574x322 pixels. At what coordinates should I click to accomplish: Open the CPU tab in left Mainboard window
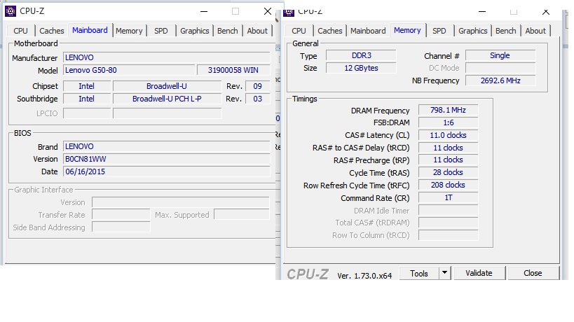coord(20,31)
